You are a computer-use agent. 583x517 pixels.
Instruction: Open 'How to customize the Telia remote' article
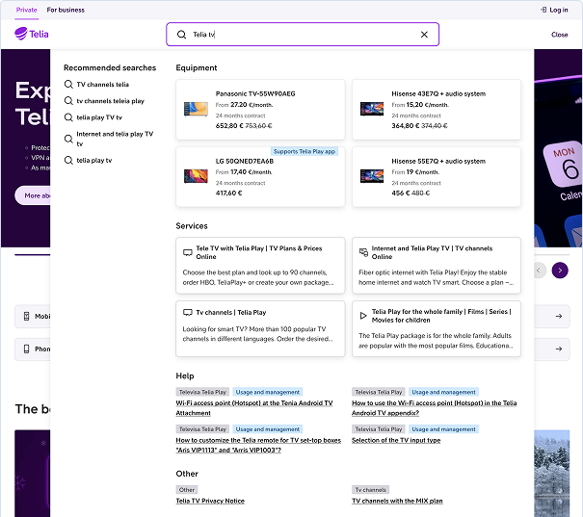[258, 445]
